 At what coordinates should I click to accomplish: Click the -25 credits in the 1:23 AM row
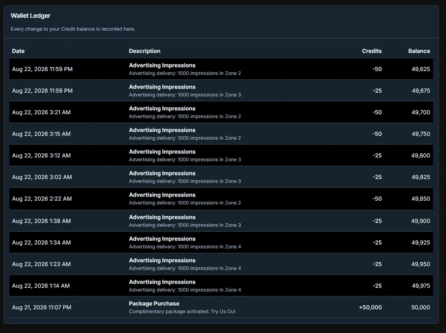point(377,264)
